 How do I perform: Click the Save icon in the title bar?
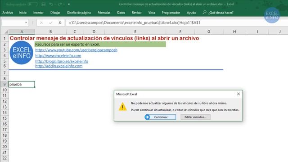click(44, 4)
